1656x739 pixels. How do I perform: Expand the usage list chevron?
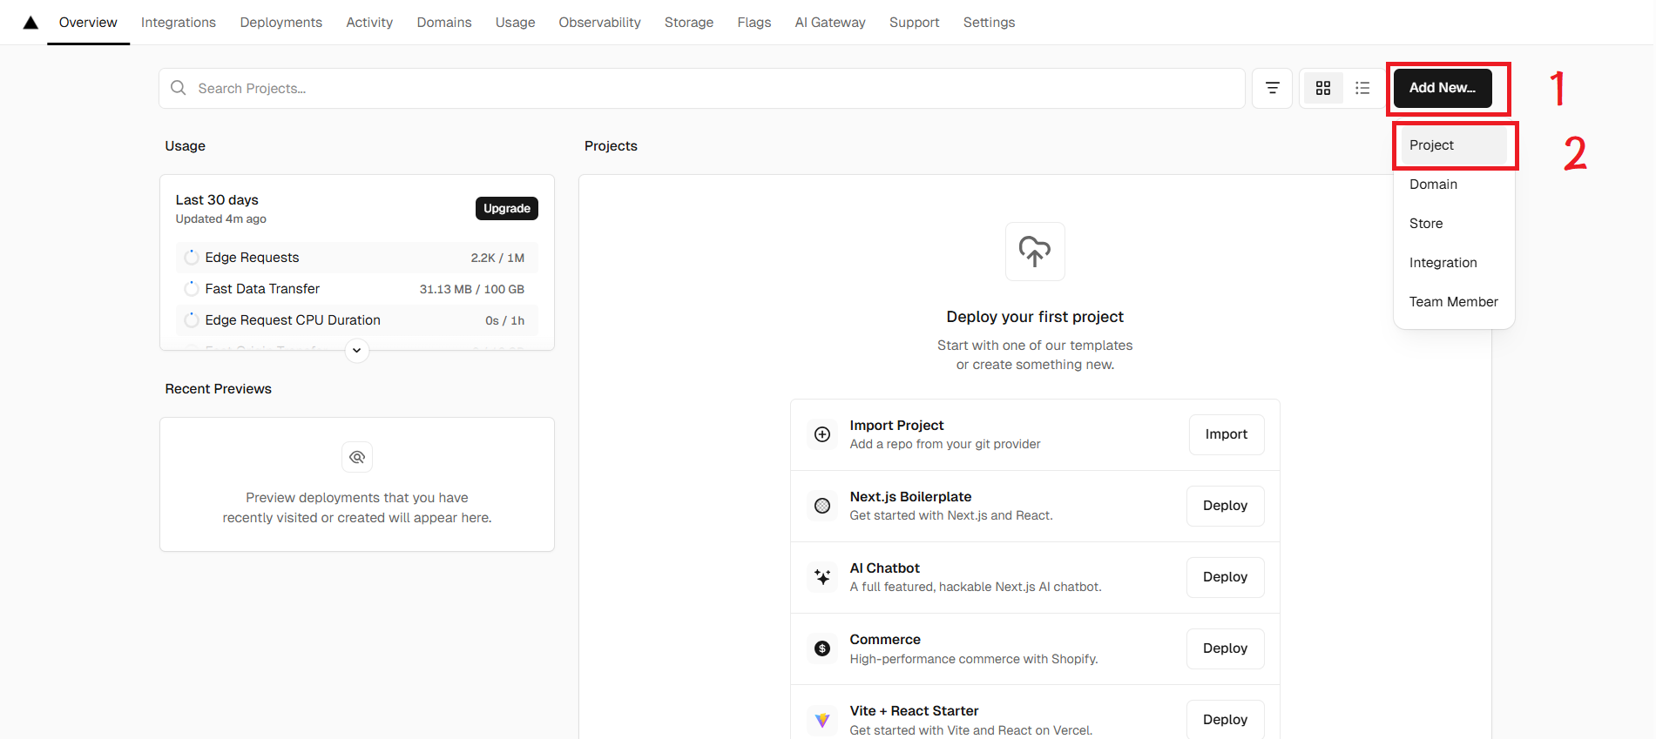pyautogui.click(x=357, y=351)
